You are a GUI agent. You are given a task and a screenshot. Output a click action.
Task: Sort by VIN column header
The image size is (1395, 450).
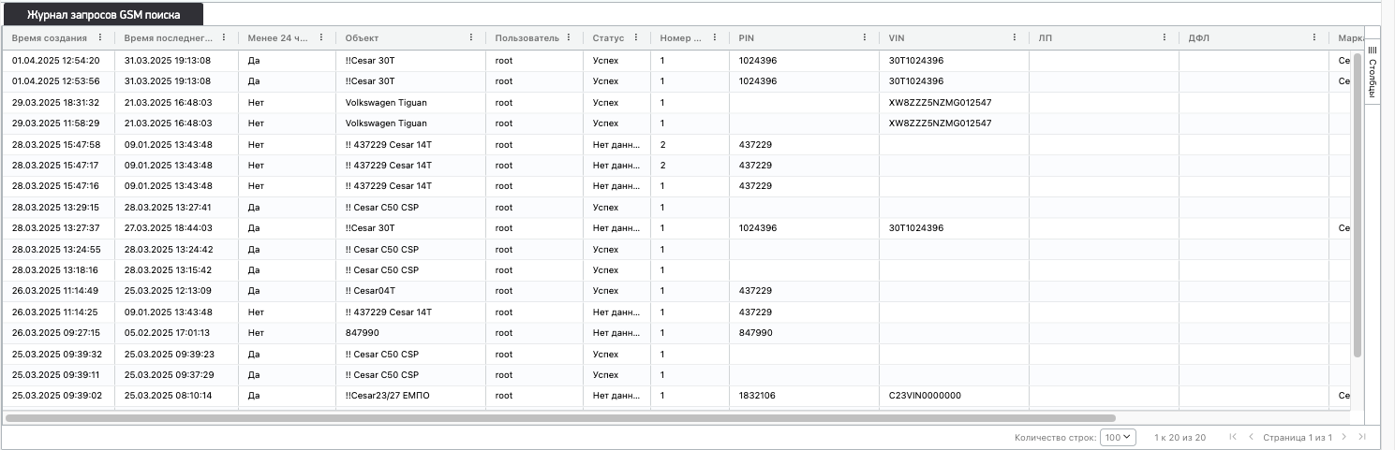[x=897, y=37]
